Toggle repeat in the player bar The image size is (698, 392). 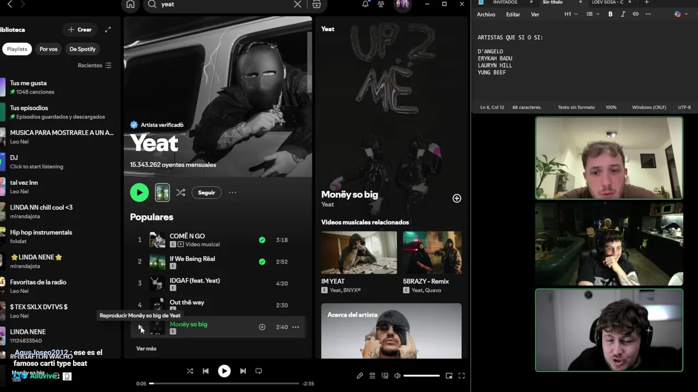point(258,371)
